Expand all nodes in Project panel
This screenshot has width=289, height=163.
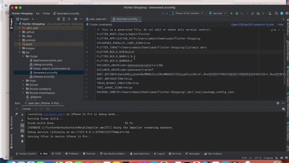click(64, 19)
